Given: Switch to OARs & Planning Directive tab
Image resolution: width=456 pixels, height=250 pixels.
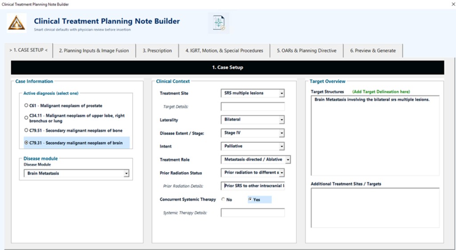Looking at the screenshot, I should coord(306,51).
